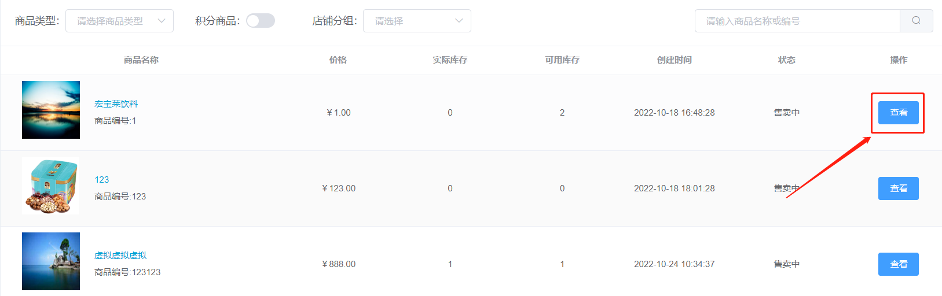
Task: Toggle the 积分商品 switch
Action: pyautogui.click(x=261, y=21)
